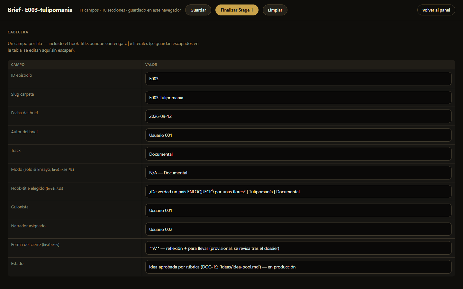
Task: Click the label "Hook-title elegido"
Action: pyautogui.click(x=28, y=188)
